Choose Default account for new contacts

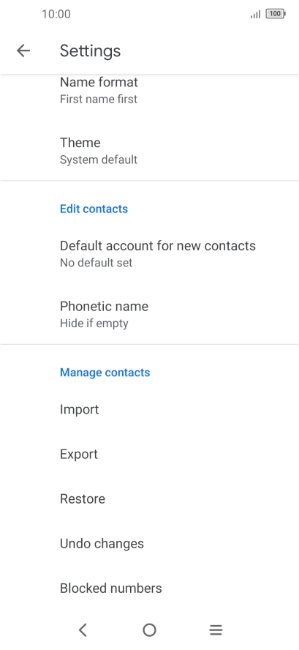click(149, 254)
